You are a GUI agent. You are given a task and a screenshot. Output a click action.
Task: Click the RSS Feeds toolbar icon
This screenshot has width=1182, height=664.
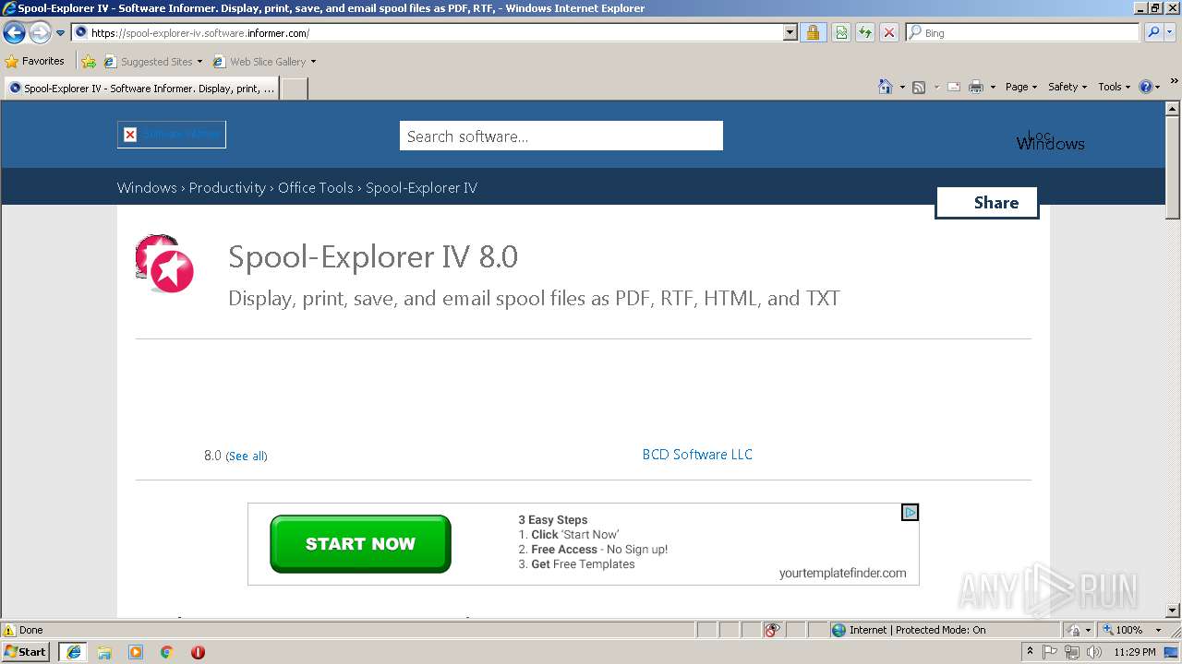coord(919,87)
